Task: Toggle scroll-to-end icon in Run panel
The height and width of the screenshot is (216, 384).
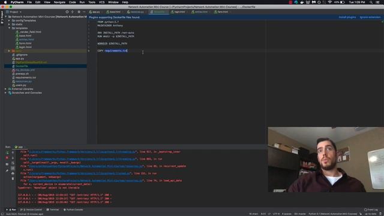Action: tap(13, 168)
